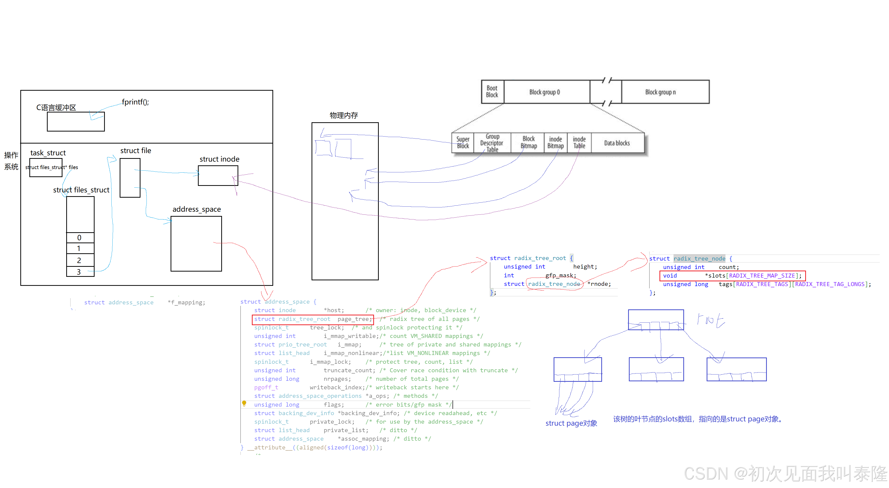Click file descriptor slot 0 in files_struct
889x488 pixels.
[x=80, y=237]
